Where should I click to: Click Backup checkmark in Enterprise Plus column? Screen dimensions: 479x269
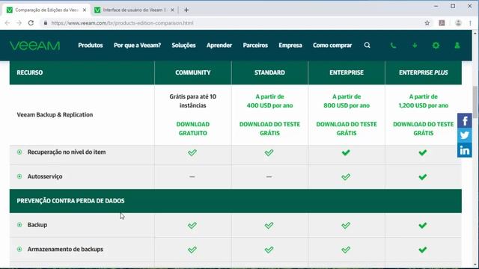[x=423, y=226]
